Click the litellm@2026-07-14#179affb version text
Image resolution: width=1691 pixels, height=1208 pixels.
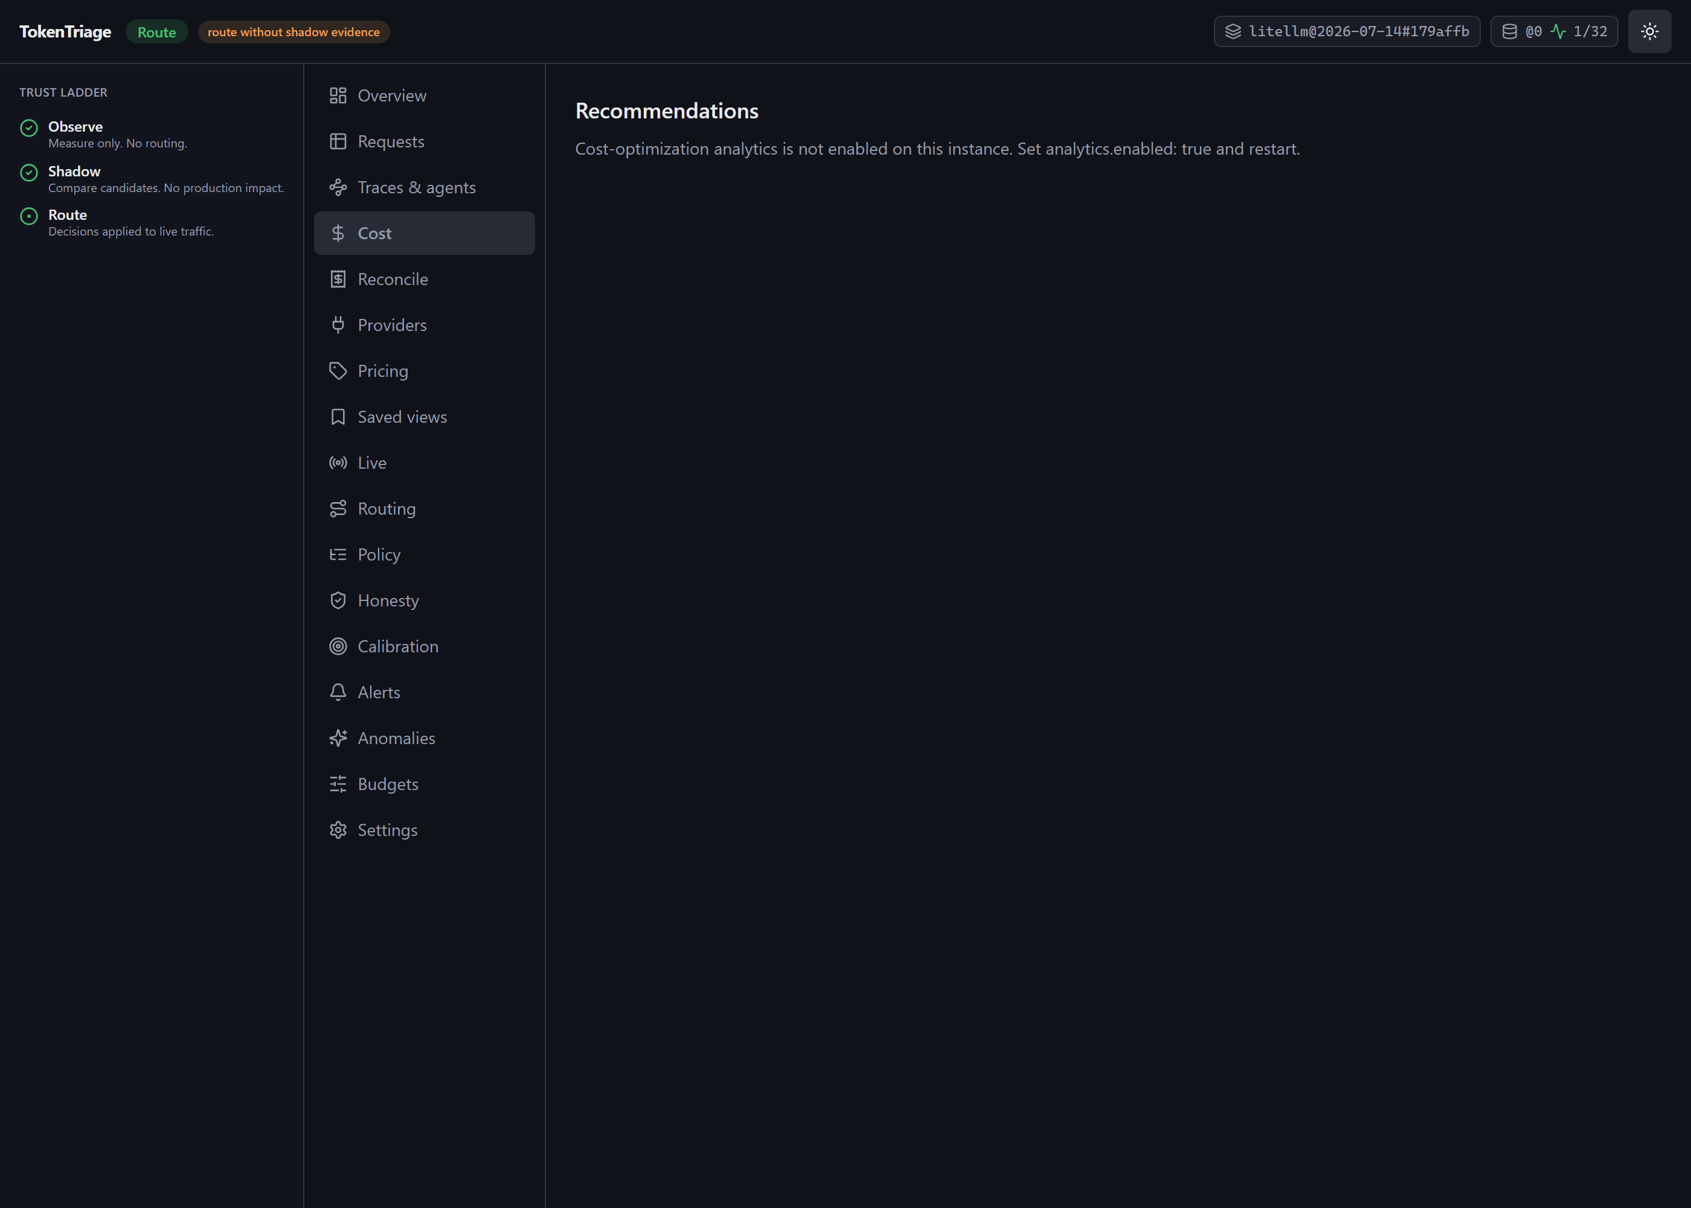[1359, 31]
